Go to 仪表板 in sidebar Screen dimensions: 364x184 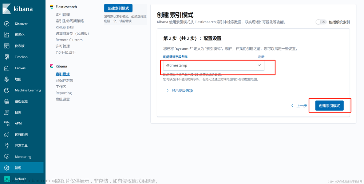tap(20, 46)
